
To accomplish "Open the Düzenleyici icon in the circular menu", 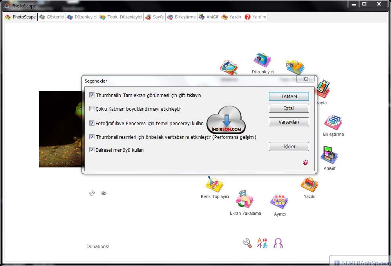I will [262, 60].
